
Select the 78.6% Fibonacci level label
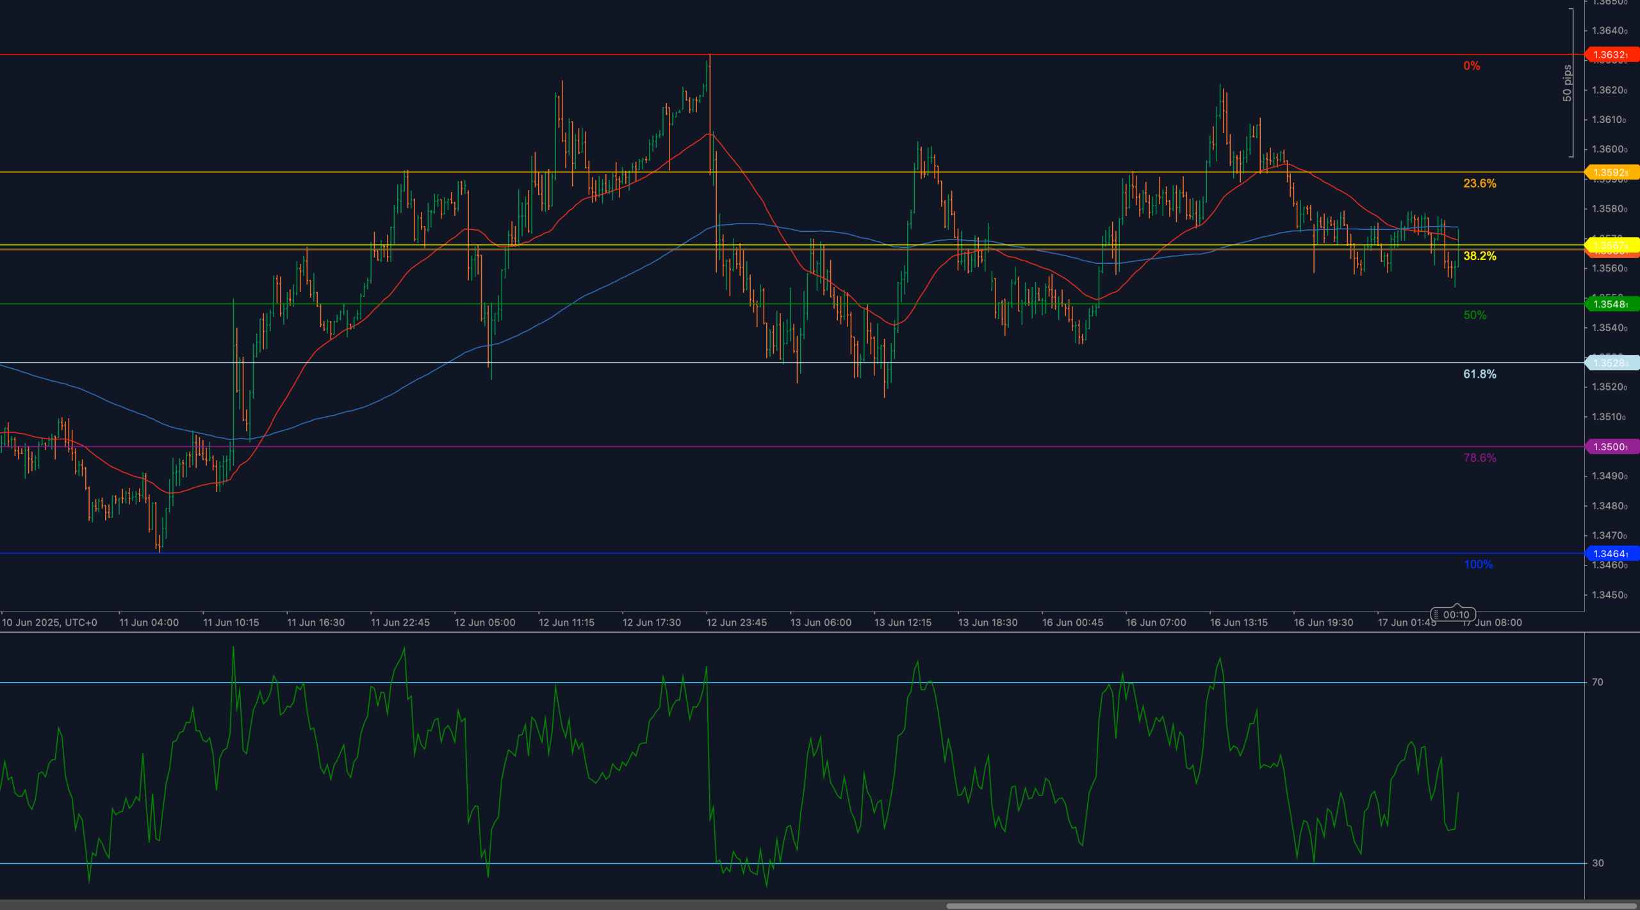[1480, 458]
